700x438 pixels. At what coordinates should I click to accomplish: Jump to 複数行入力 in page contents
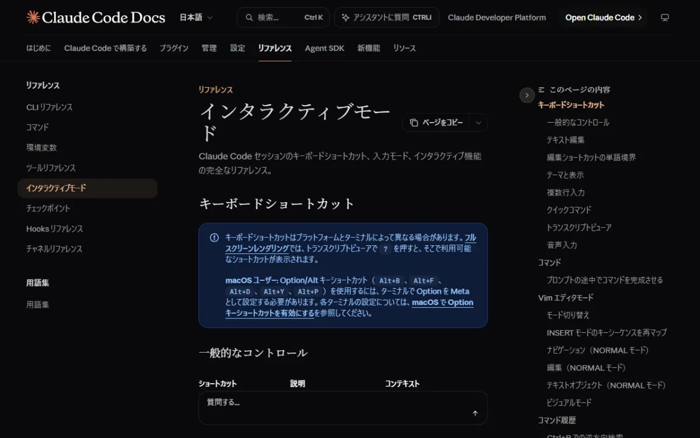565,193
